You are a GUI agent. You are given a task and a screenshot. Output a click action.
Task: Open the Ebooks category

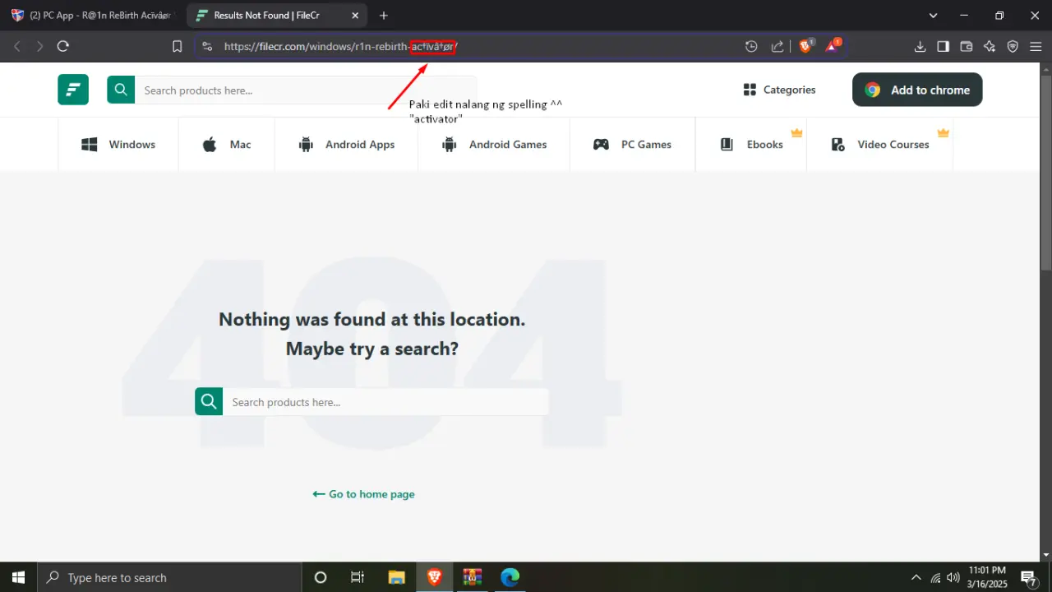click(751, 144)
